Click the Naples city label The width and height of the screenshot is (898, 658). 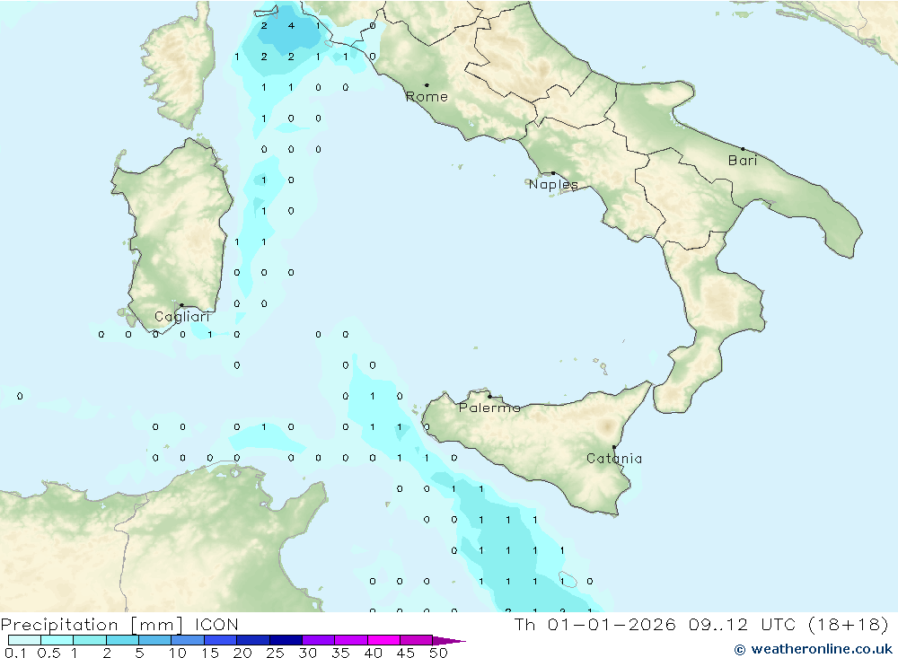click(x=553, y=184)
